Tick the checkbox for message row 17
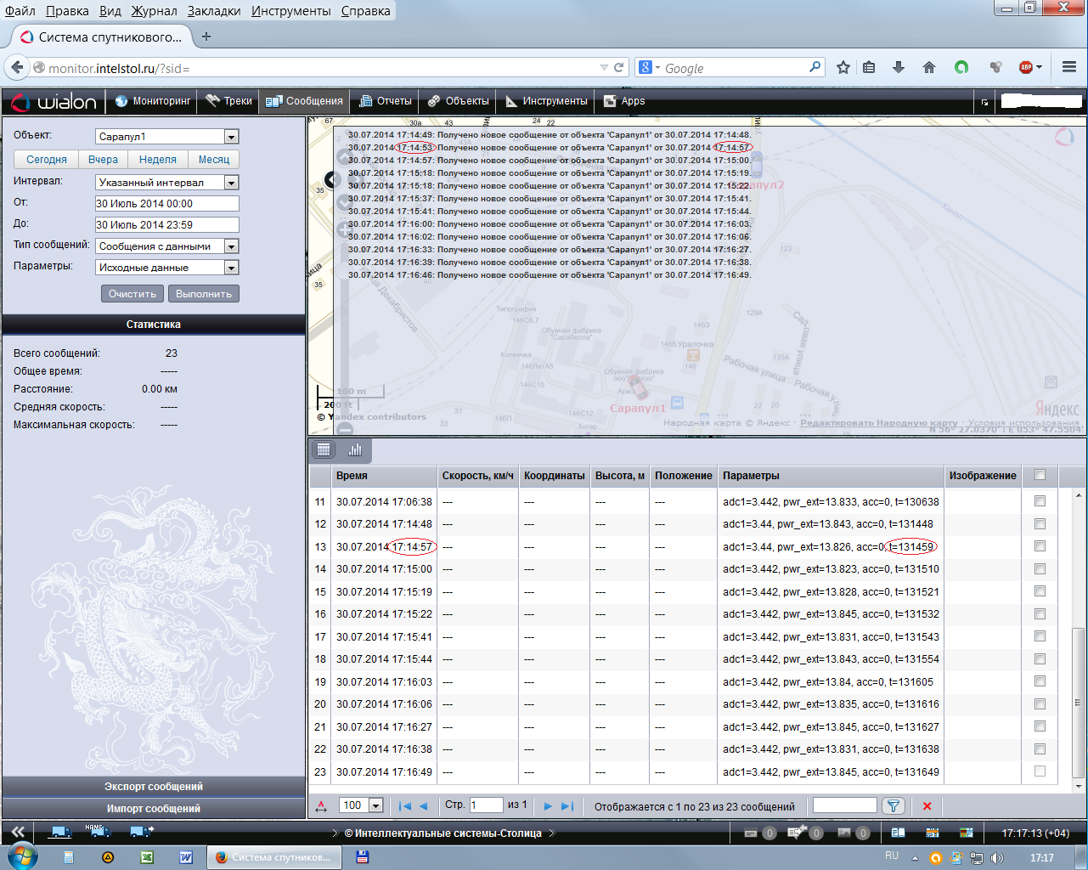 pos(1040,637)
